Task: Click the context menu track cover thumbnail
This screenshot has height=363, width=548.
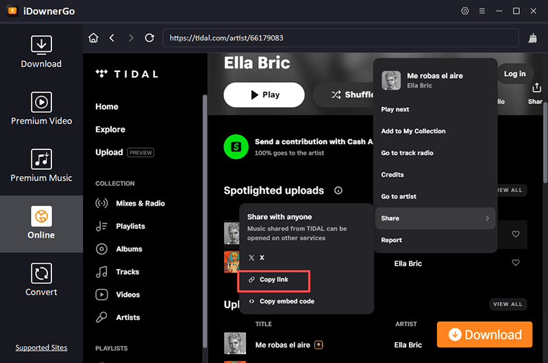Action: click(391, 80)
